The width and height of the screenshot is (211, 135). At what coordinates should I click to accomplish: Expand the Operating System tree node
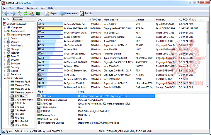click(x=5, y=35)
